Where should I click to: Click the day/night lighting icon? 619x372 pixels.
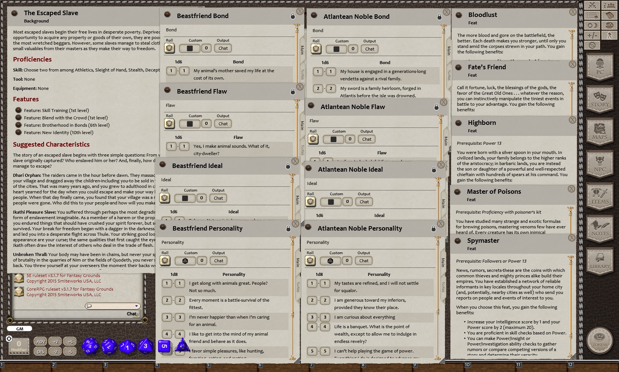tap(592, 25)
